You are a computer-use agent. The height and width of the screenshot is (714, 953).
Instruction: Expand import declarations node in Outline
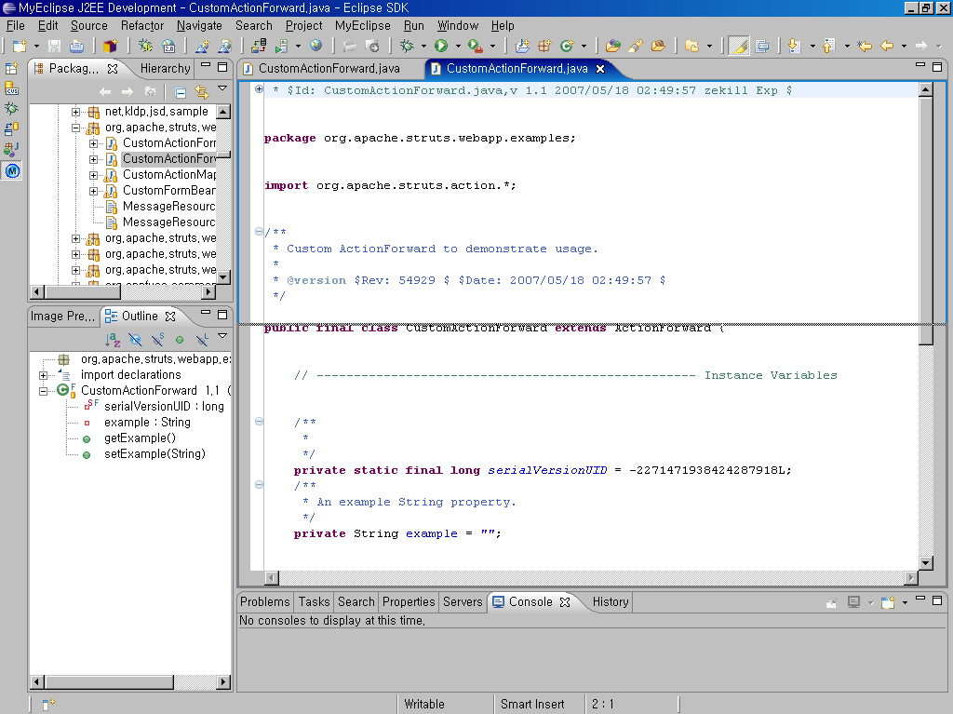[43, 375]
